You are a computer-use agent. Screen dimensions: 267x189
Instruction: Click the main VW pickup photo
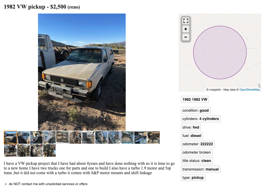click(82, 72)
